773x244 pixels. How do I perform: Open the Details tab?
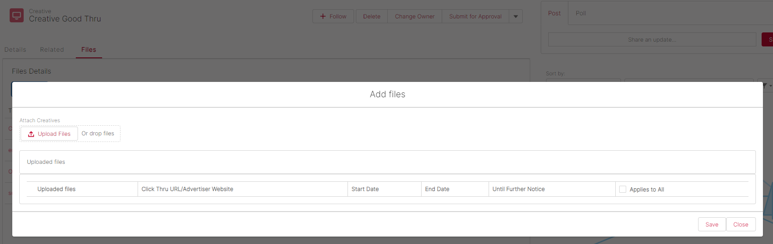tap(15, 50)
